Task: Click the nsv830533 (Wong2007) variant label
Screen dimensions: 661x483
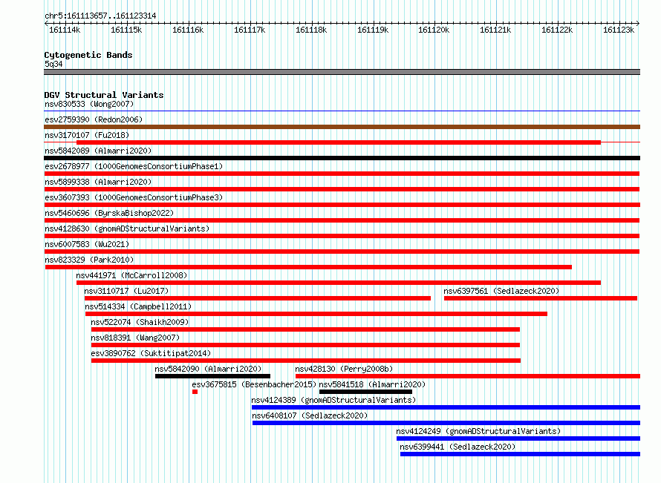Action: pyautogui.click(x=89, y=104)
